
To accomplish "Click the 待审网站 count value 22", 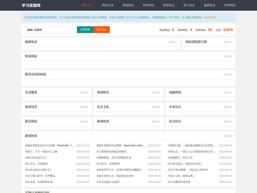I will 210,30.
